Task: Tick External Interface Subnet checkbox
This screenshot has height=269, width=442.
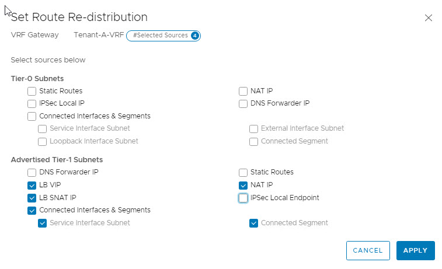Action: pos(254,128)
